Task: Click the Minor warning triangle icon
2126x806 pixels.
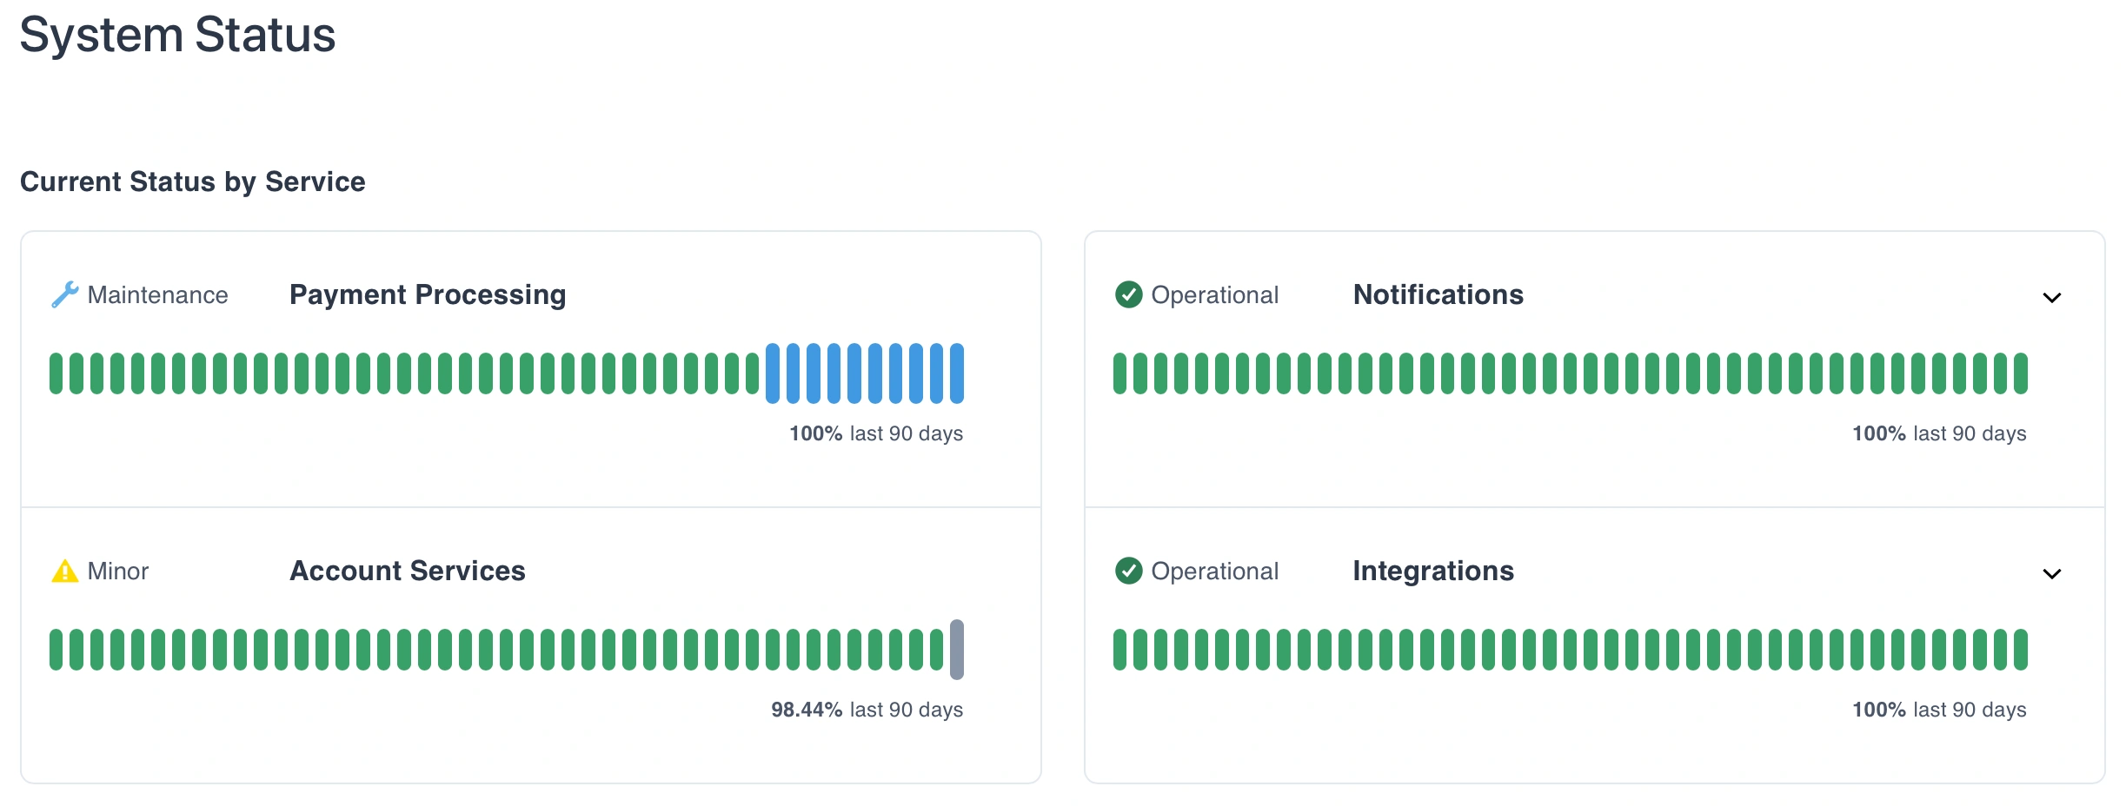Action: click(x=65, y=571)
